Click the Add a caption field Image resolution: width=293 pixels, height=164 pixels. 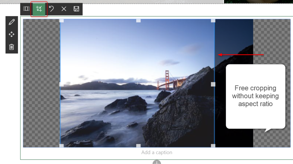pyautogui.click(x=157, y=153)
